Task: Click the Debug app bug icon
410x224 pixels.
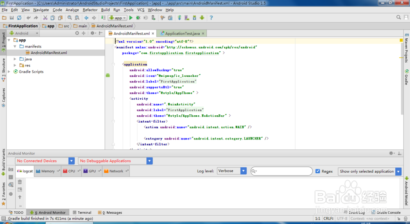Action: click(x=138, y=18)
